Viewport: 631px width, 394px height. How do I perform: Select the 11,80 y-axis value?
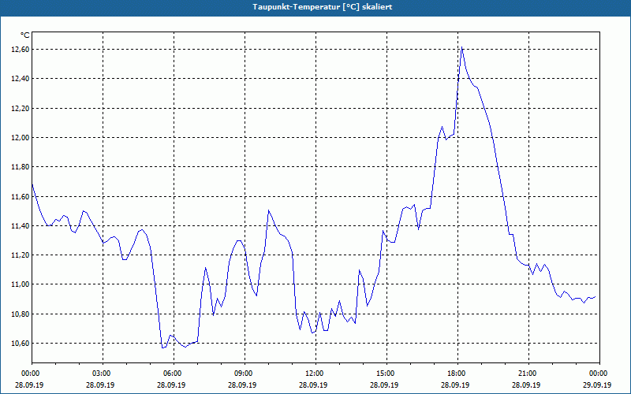click(21, 167)
